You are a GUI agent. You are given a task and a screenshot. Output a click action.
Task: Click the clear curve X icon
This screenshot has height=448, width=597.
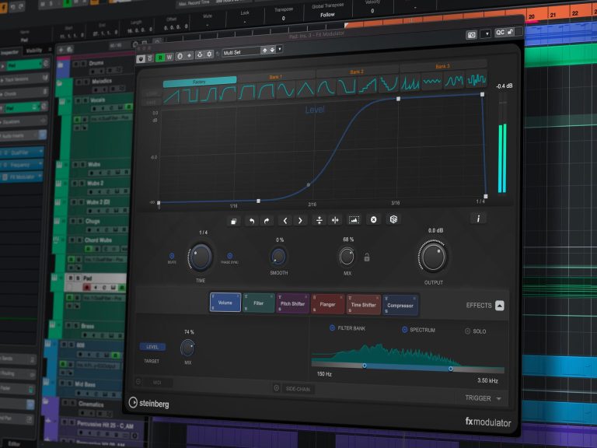coord(374,220)
